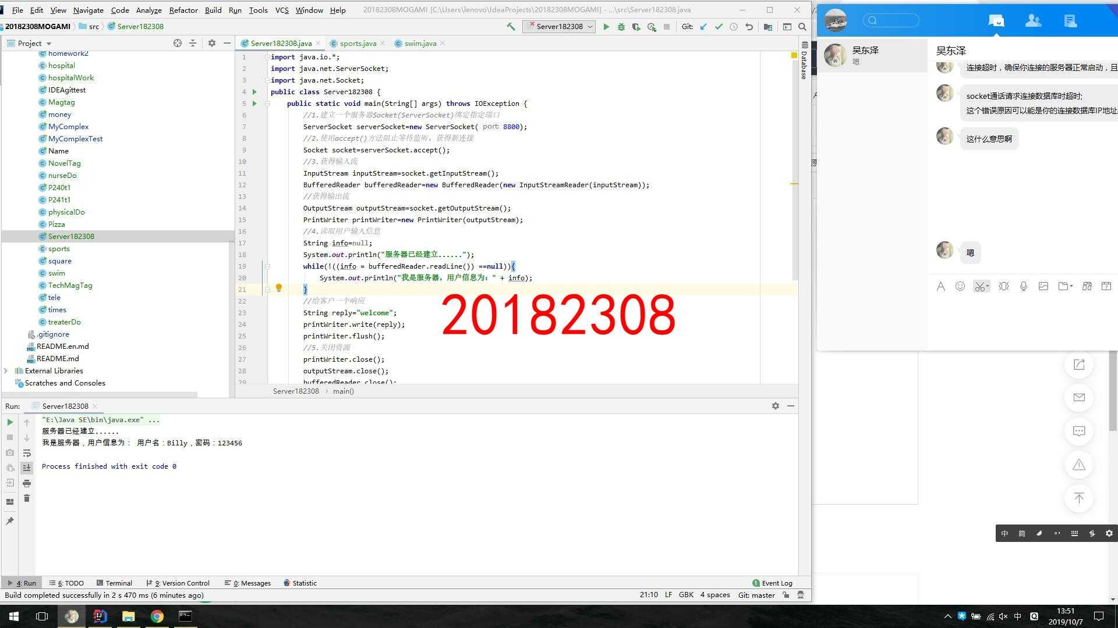
Task: Switch to the Terminal tab
Action: click(118, 583)
